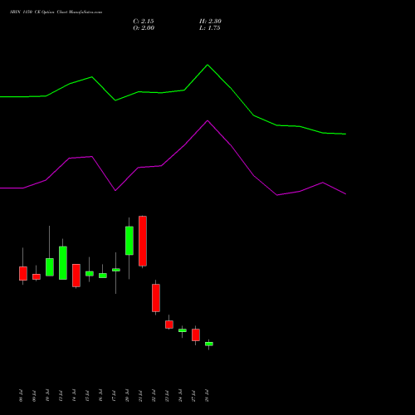The height and width of the screenshot is (415, 415).
Task: Click the chart title text at top left
Action: 56,12
